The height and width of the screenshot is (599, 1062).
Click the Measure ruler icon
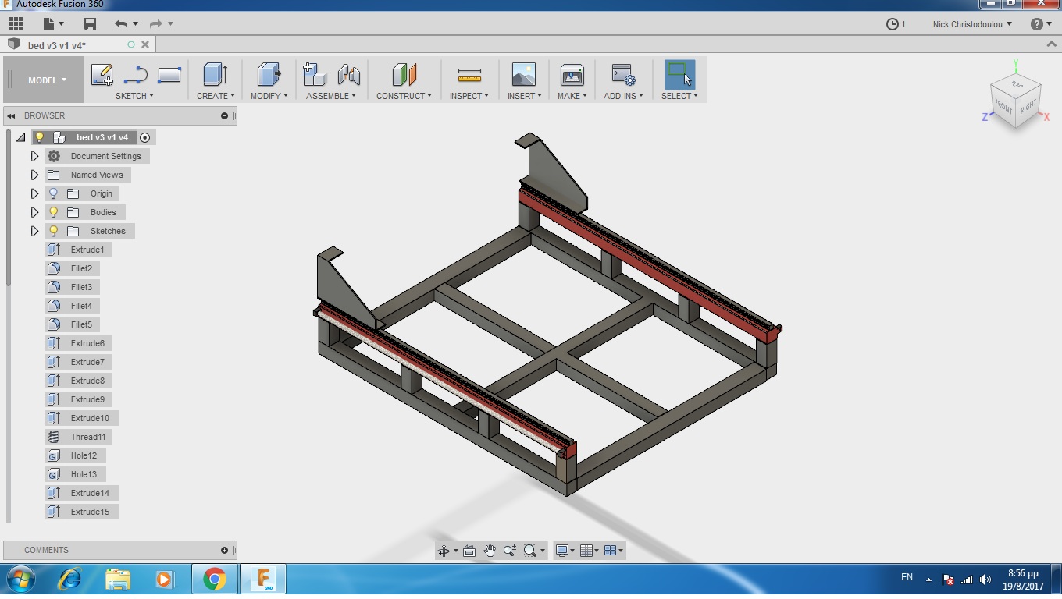469,76
